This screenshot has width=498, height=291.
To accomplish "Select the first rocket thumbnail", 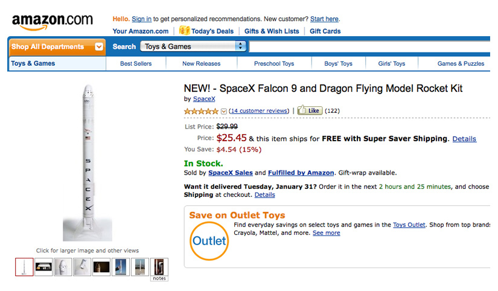I will 24,267.
